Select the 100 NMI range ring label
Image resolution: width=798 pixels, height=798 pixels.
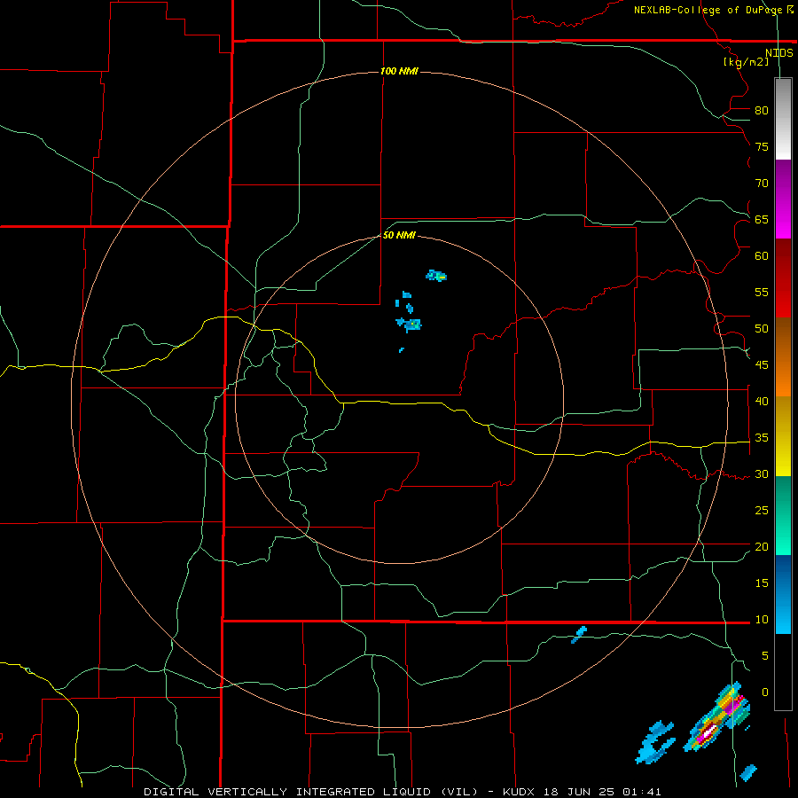click(399, 71)
